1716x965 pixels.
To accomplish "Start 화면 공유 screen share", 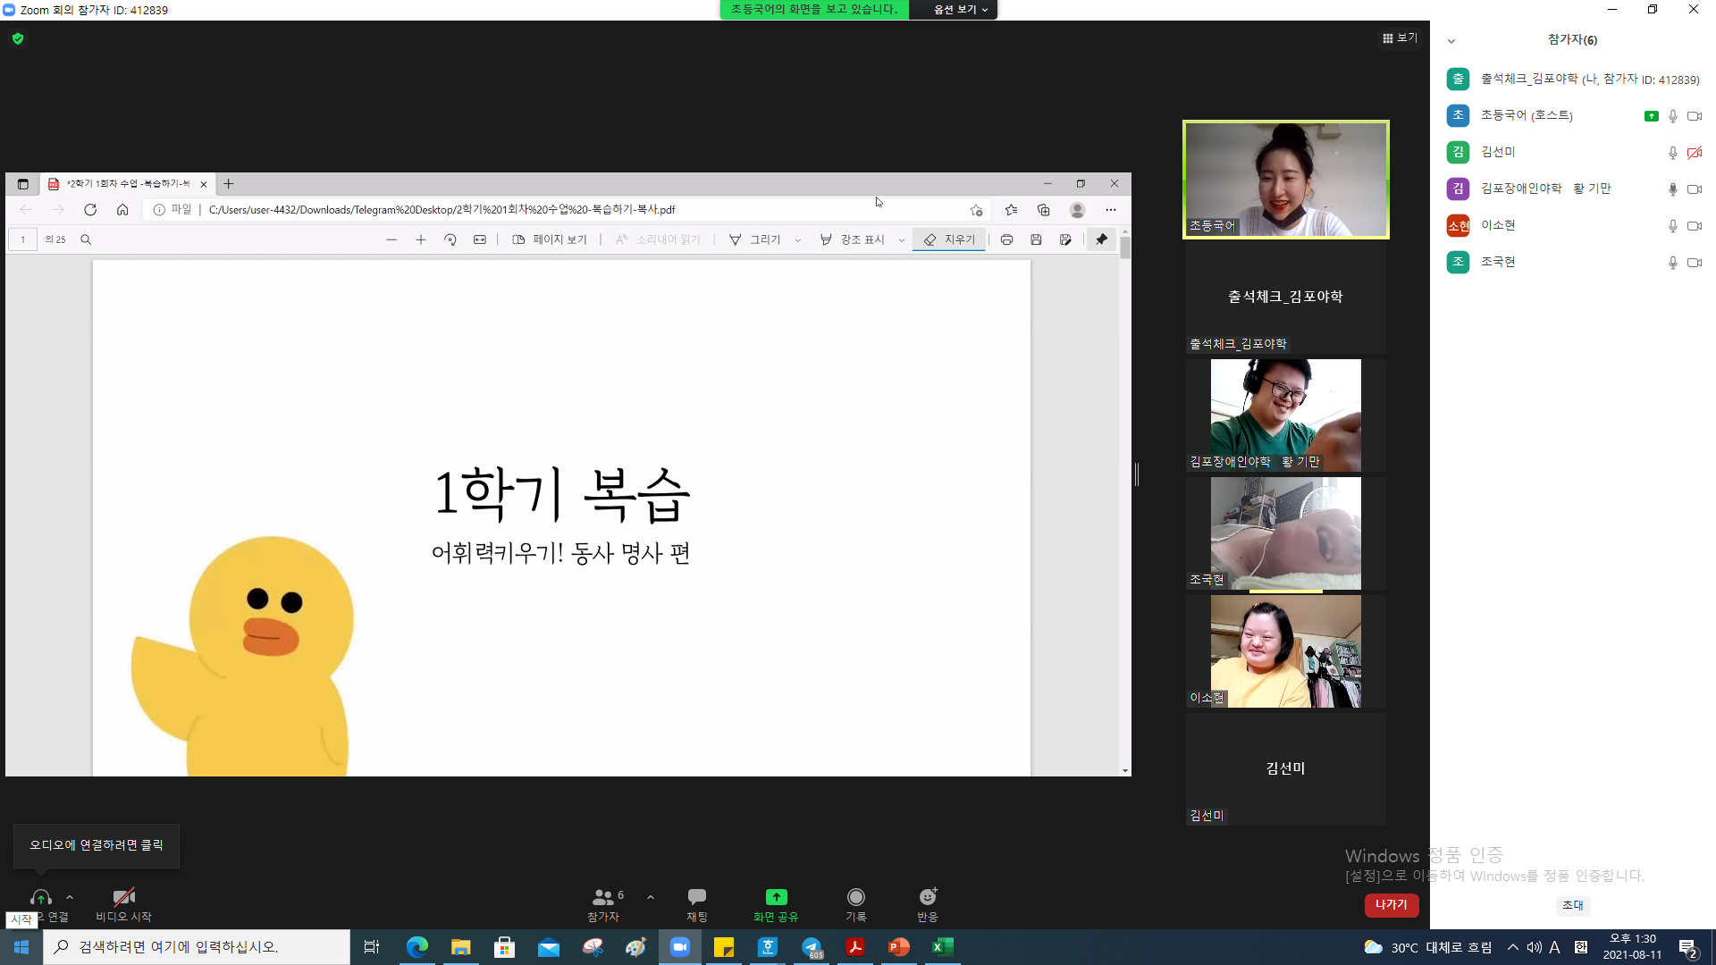I will coord(776,904).
